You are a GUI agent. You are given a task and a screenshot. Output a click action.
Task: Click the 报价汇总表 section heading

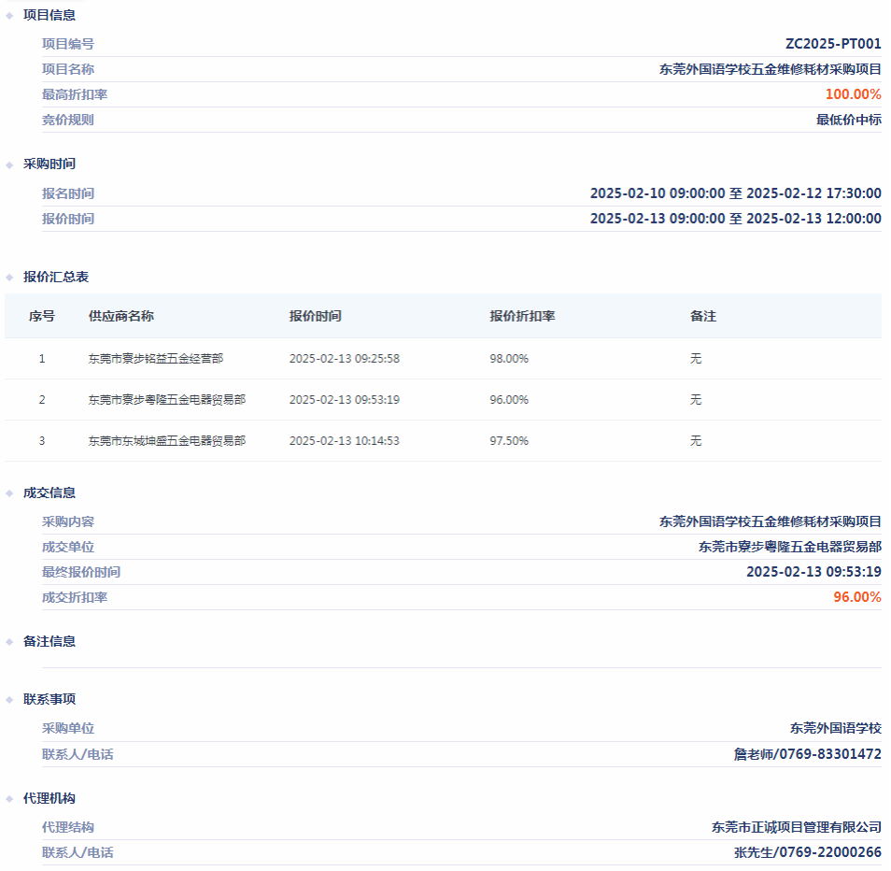click(56, 277)
